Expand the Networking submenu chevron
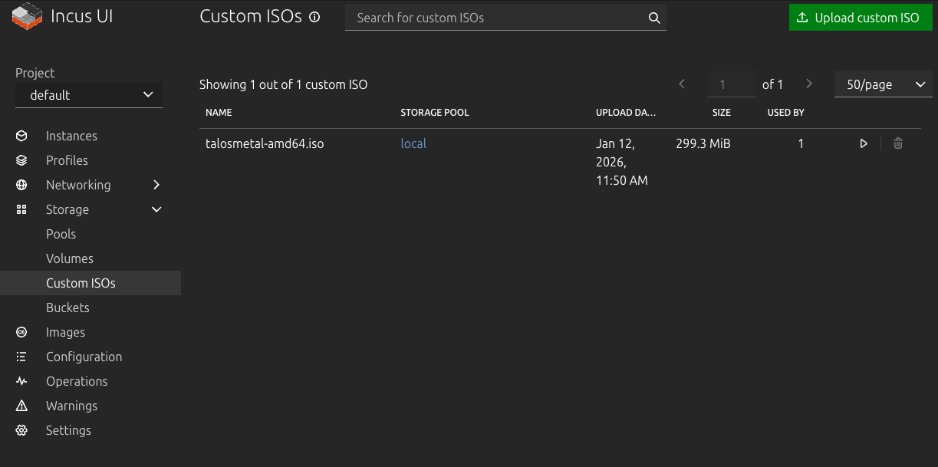The width and height of the screenshot is (938, 467). tap(156, 185)
